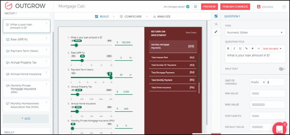Open the Unit of Variable Prefix dropdown
The height and width of the screenshot is (135, 290).
[258, 82]
